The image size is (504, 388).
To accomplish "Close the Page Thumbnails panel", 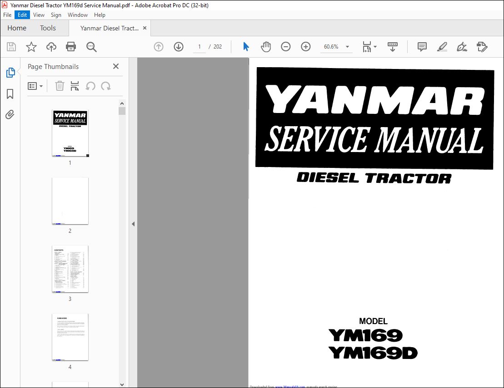I will coord(116,66).
